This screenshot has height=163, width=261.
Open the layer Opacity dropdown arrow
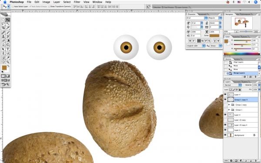click(x=259, y=85)
